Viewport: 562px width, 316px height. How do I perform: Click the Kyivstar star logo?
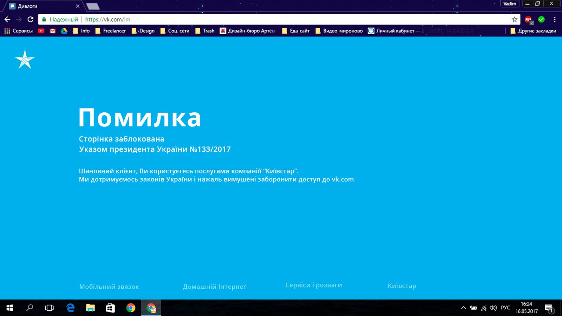(x=25, y=59)
